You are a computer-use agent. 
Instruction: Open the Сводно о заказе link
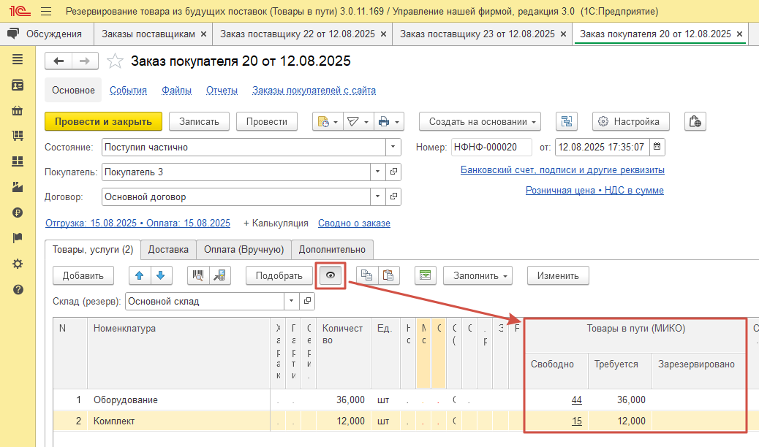click(355, 223)
